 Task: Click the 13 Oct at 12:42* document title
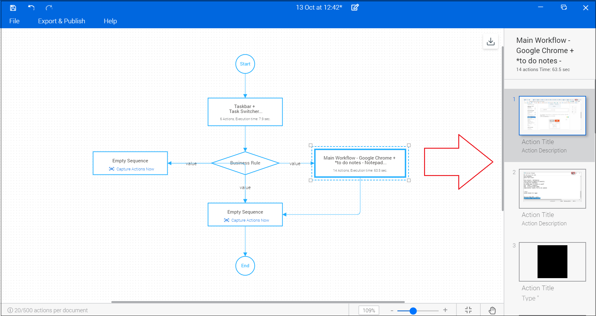(x=319, y=7)
